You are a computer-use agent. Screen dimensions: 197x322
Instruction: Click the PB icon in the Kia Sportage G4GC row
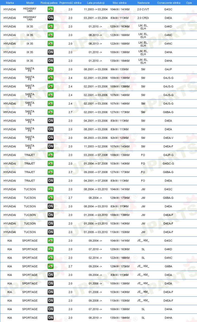[x=51, y=241]
